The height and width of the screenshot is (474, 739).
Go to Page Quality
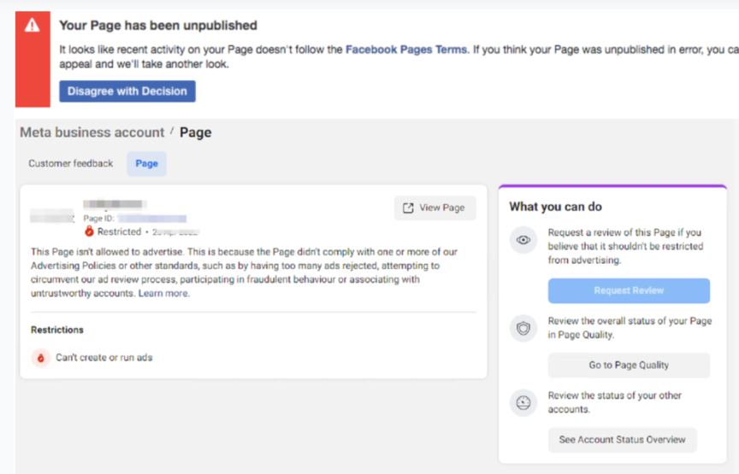pos(629,365)
